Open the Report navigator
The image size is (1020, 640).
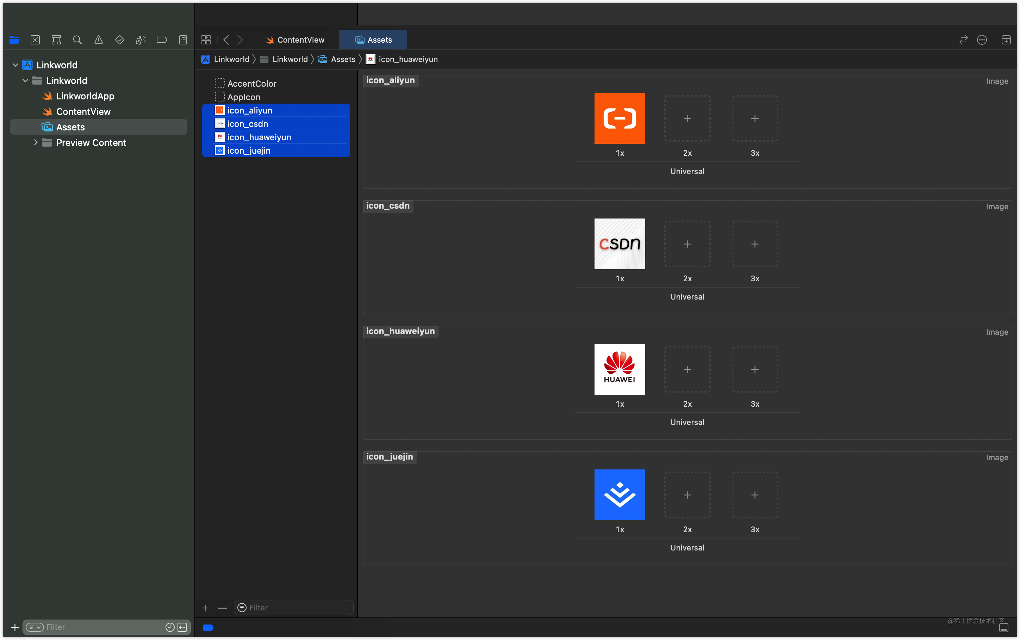(x=183, y=40)
